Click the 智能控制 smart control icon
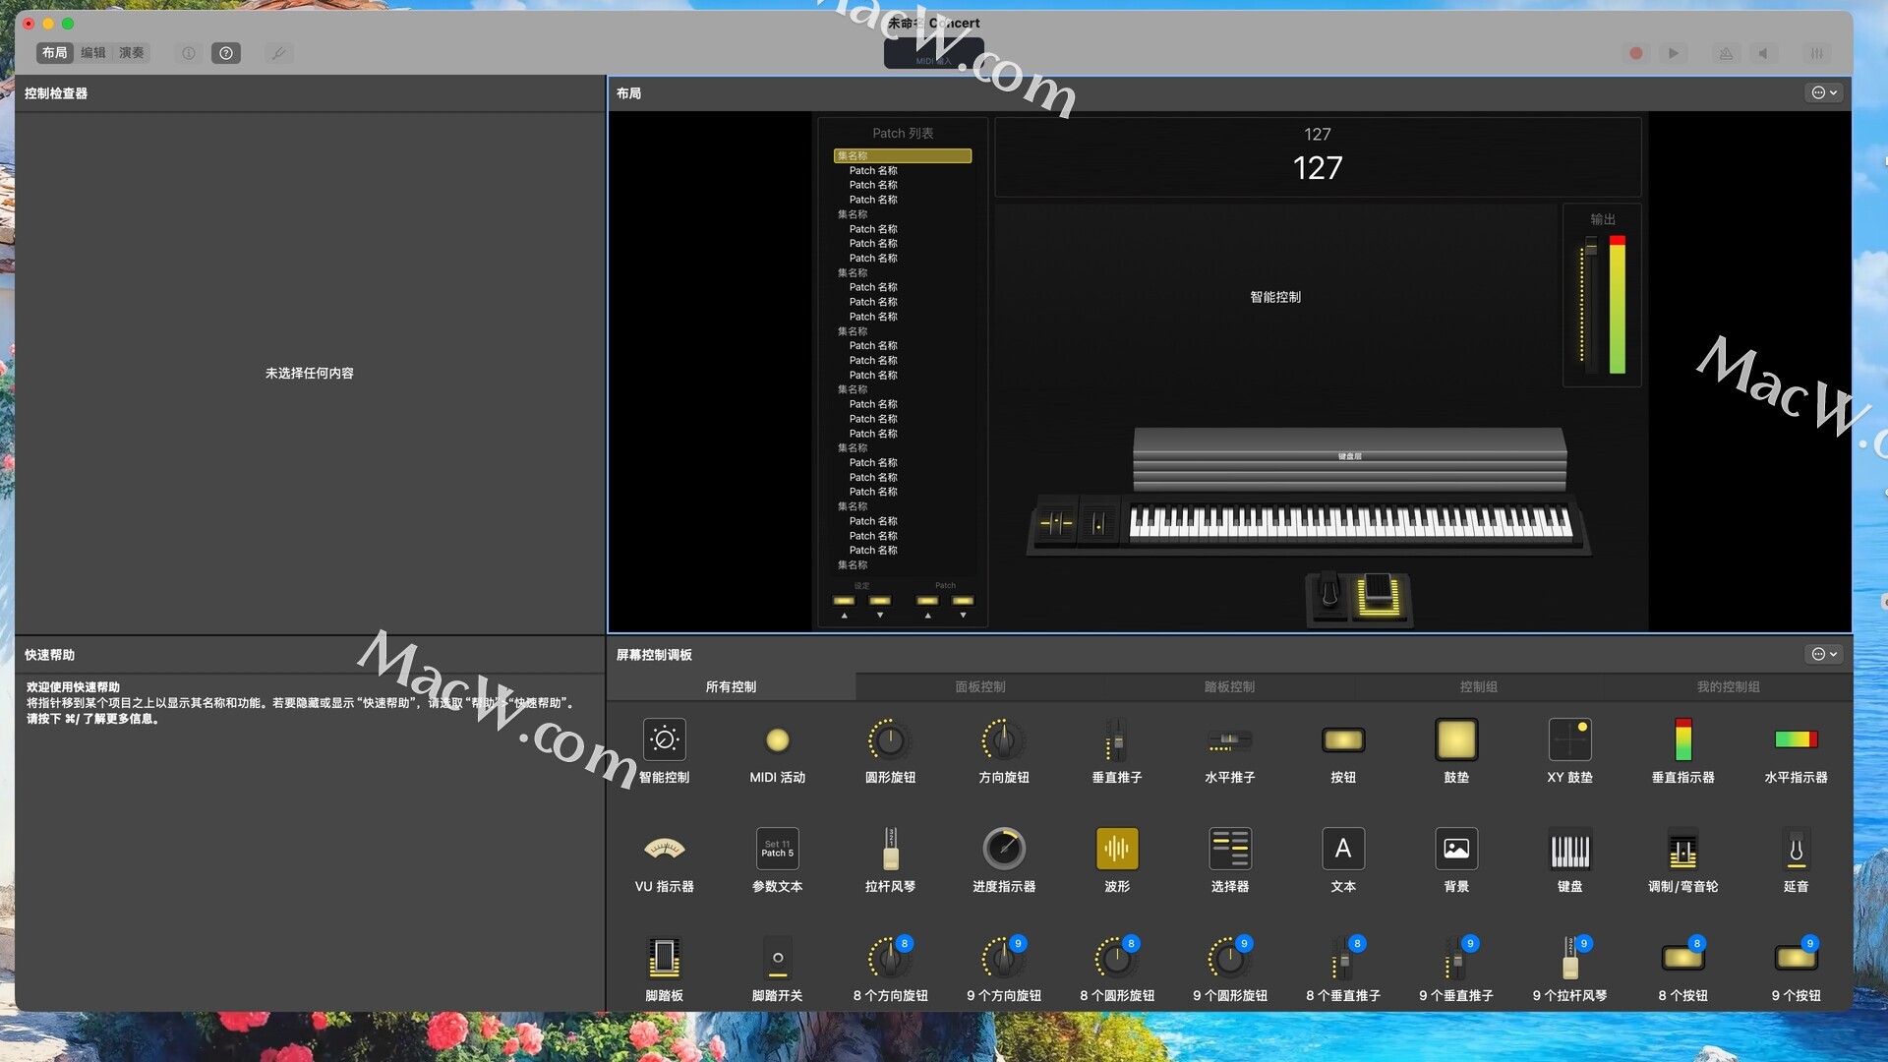 [664, 739]
